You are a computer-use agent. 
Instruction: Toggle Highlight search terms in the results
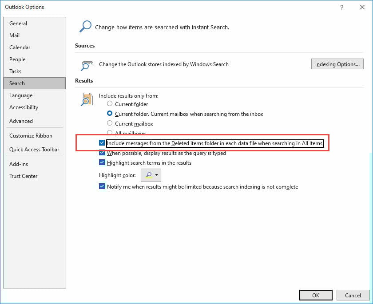[102, 162]
